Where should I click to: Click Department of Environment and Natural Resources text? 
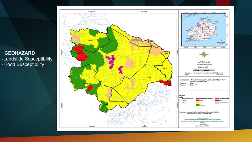coord(203,120)
